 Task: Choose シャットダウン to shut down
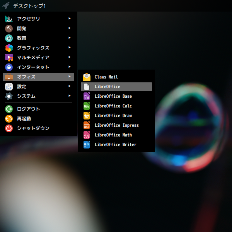pos(39,128)
